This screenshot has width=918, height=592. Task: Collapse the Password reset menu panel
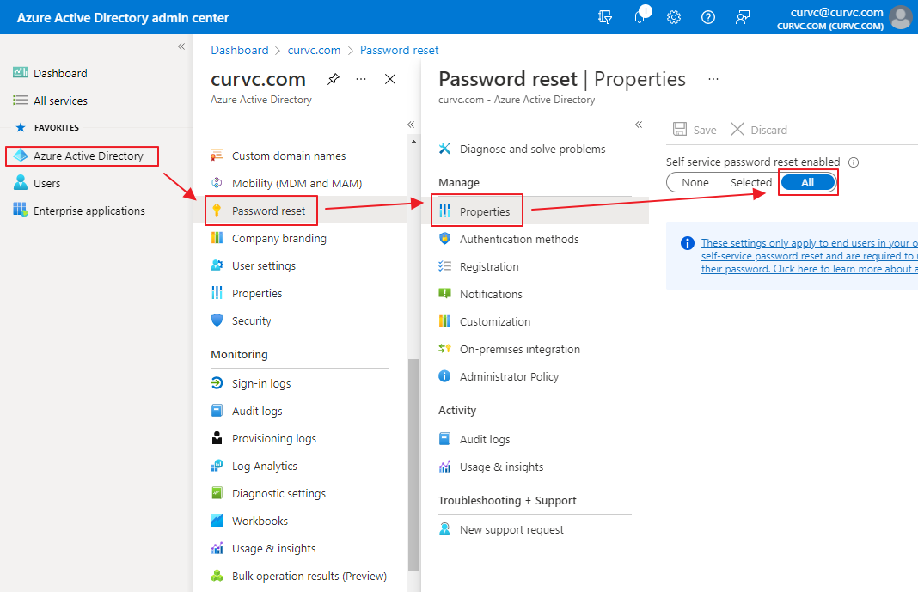tap(639, 125)
